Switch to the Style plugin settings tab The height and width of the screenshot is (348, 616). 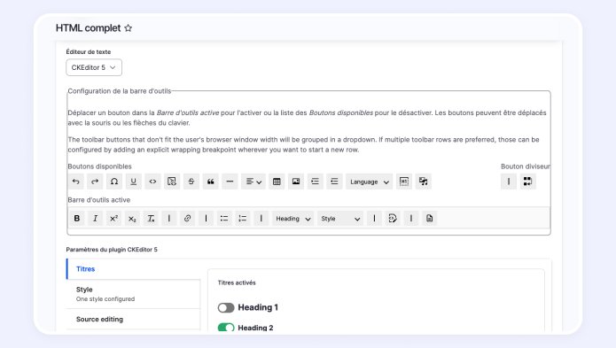[134, 294]
